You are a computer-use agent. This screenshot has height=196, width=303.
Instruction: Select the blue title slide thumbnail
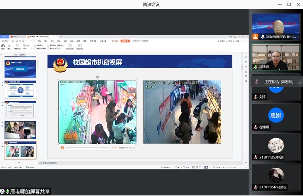[x=20, y=69]
